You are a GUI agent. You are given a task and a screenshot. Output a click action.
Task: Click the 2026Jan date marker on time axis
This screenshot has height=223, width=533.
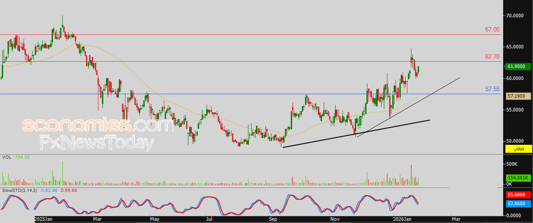(x=402, y=219)
